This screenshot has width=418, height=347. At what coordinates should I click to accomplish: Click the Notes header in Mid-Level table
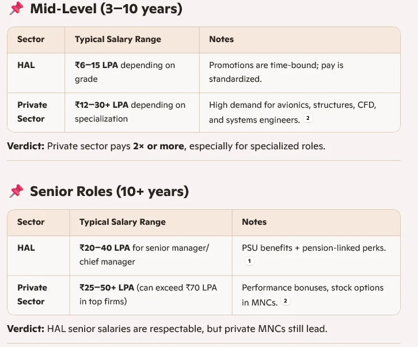[x=222, y=39]
